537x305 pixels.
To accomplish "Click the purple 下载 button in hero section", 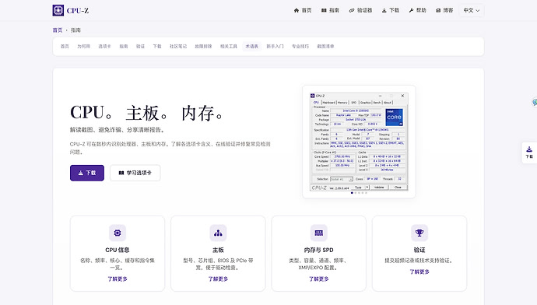I will tap(87, 173).
